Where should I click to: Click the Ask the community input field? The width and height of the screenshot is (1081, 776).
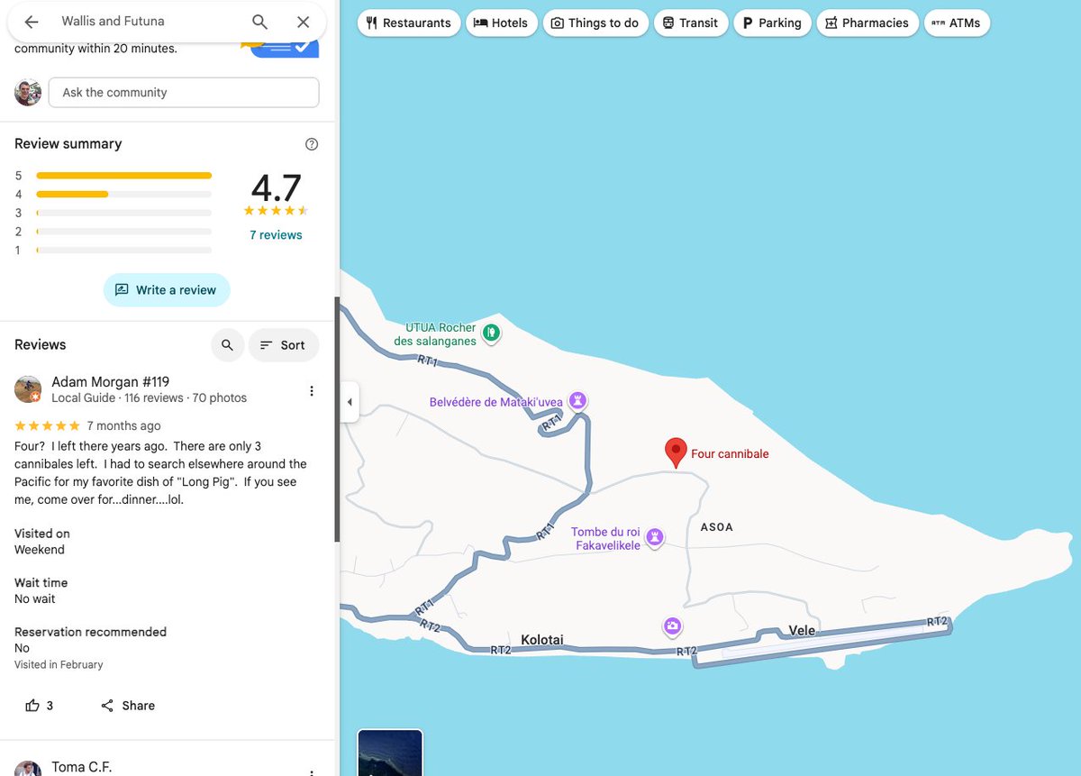click(184, 92)
